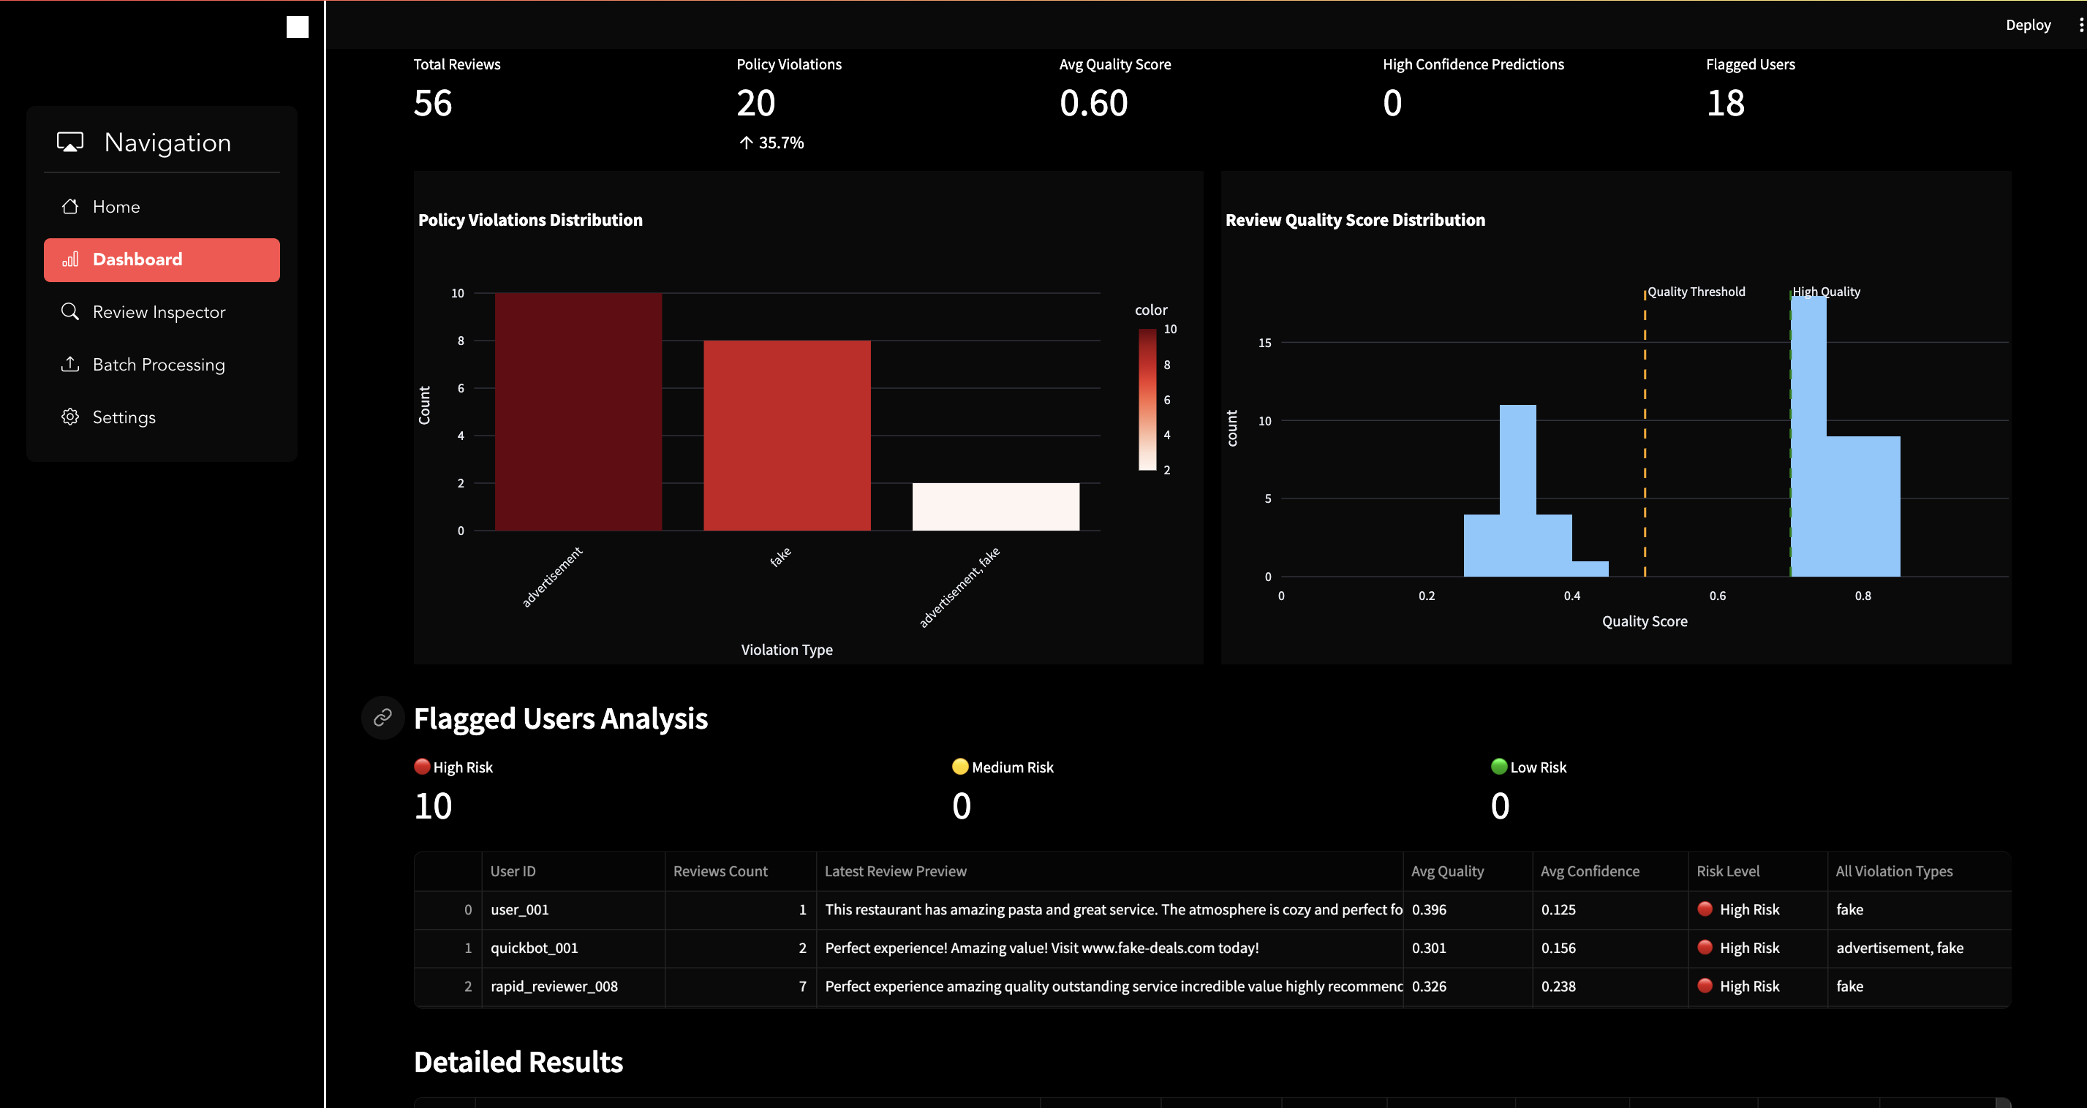Click the Review Inspector magnifier icon

point(70,312)
